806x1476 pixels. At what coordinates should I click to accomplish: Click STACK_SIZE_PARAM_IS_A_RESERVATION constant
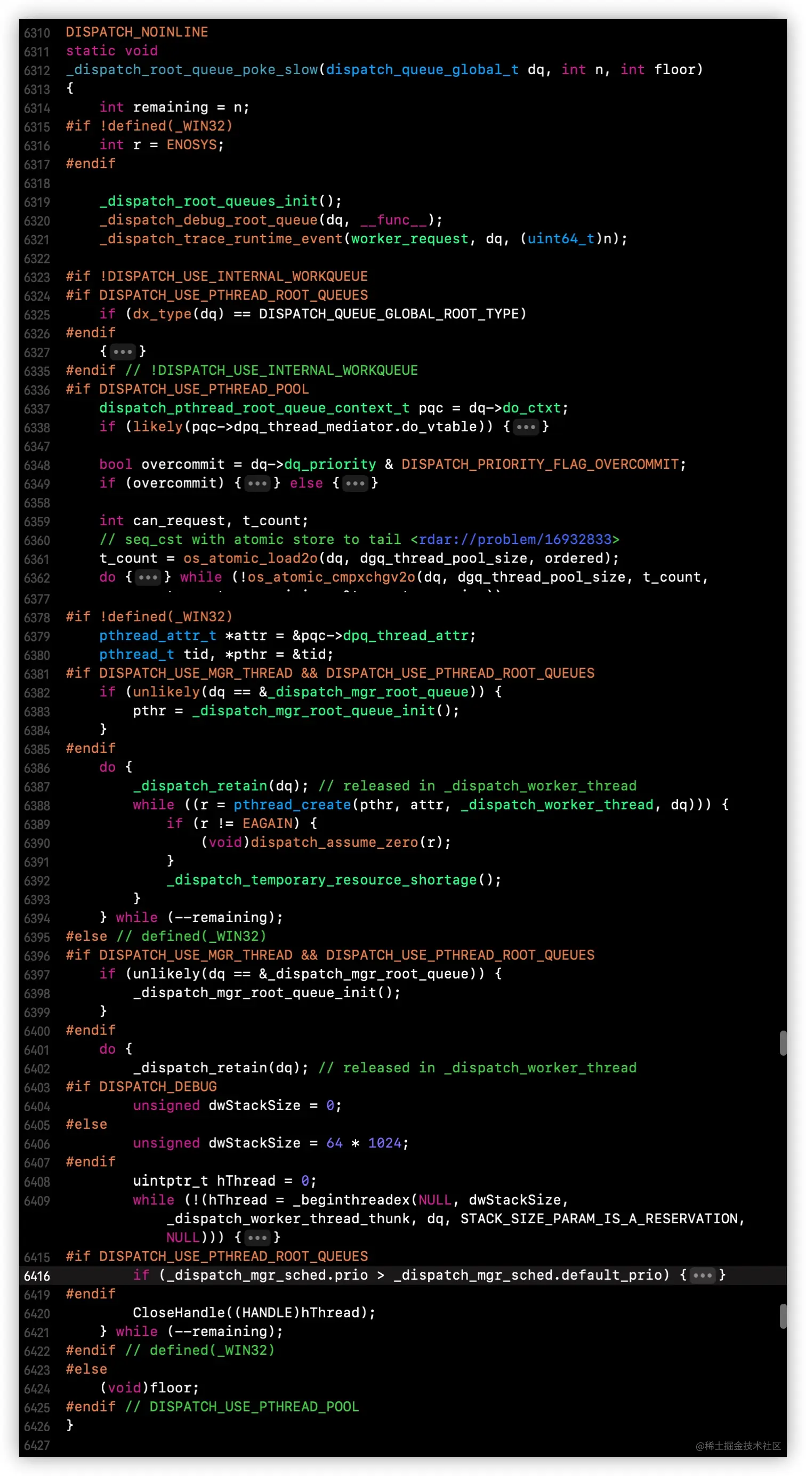point(599,1218)
